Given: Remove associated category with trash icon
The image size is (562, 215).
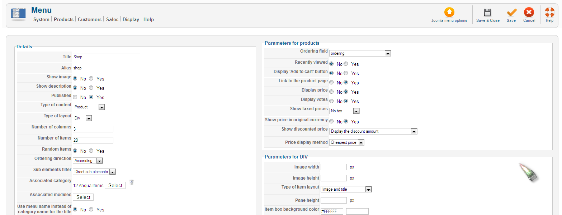Looking at the screenshot, I should (132, 182).
